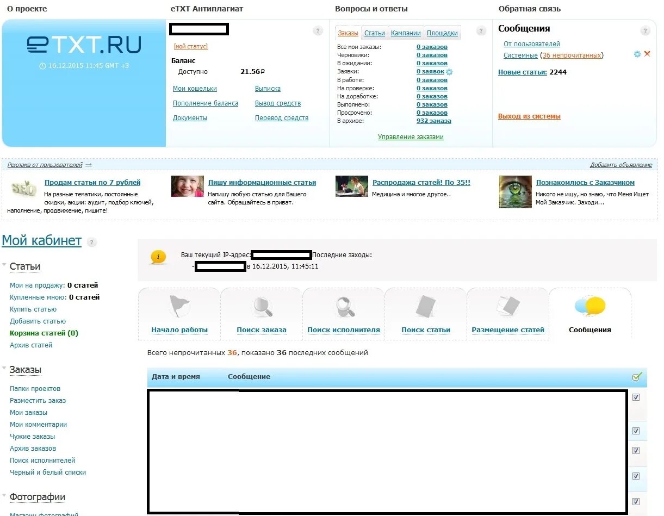Open Черный и белый списки link
The width and height of the screenshot is (664, 516).
click(x=48, y=473)
